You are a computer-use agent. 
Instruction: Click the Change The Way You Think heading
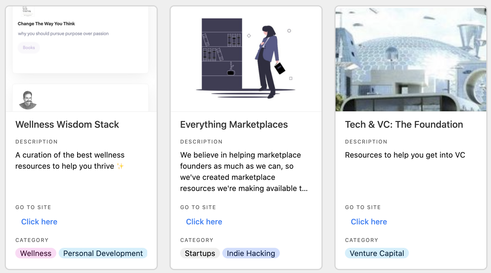click(46, 24)
